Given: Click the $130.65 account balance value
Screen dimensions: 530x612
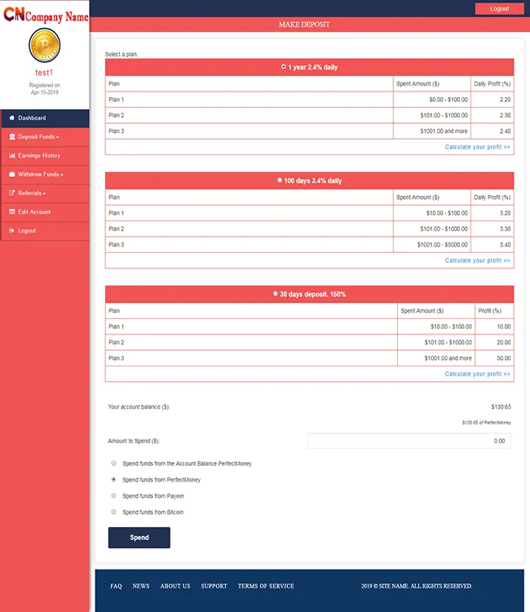Looking at the screenshot, I should [x=501, y=406].
